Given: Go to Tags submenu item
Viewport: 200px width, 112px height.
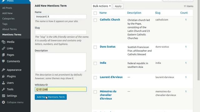Looking at the screenshot, I should point(5,24).
